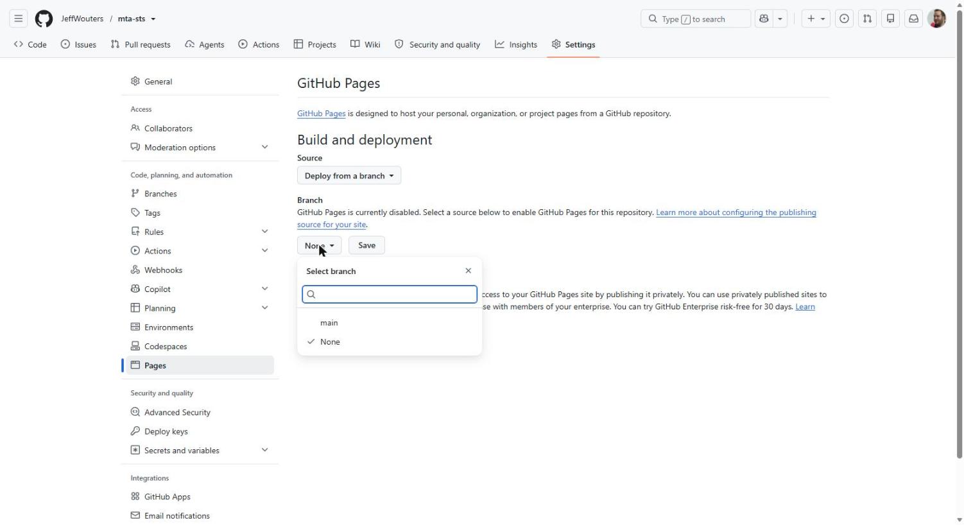Switch to the Pull requests tab
This screenshot has width=964, height=525.
pos(140,44)
